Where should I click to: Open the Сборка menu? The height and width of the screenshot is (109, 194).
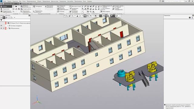coord(39,1)
